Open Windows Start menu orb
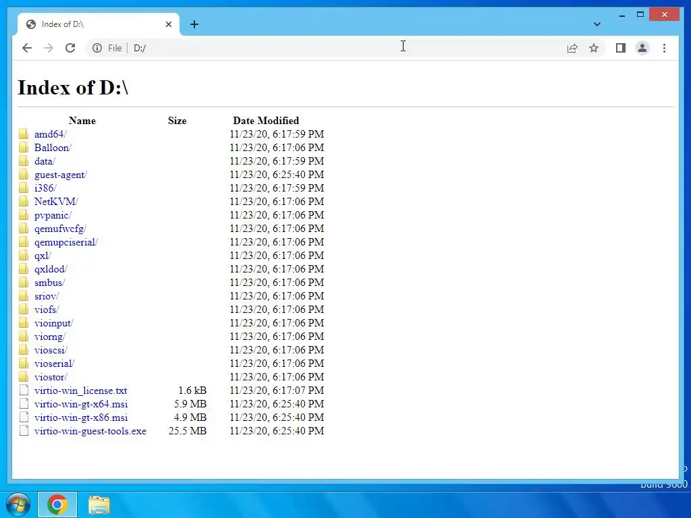This screenshot has height=518, width=691. click(18, 505)
